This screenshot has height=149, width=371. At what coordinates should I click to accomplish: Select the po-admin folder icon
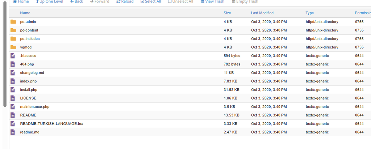[x=13, y=22]
